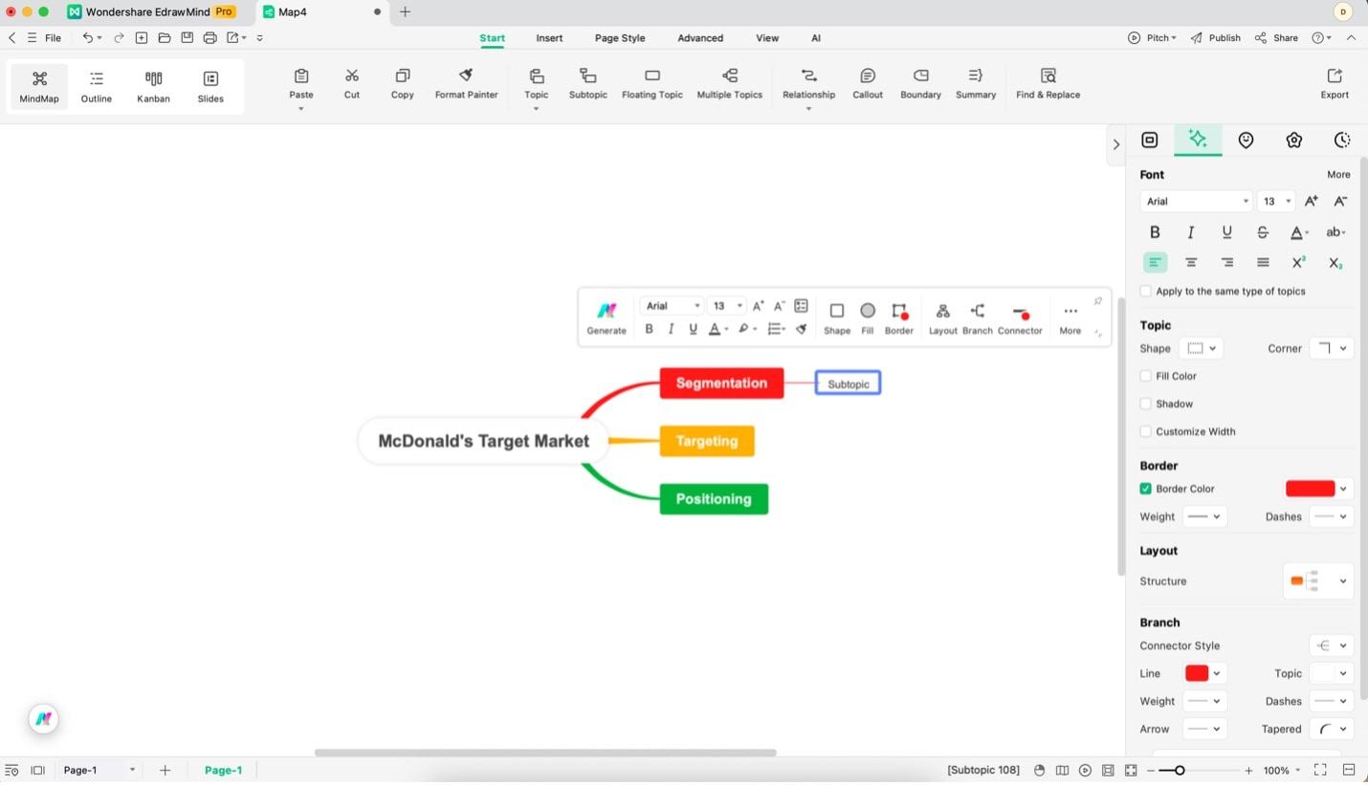Open the AI ribbon tab
Image resolution: width=1368 pixels, height=785 pixels.
(x=816, y=38)
